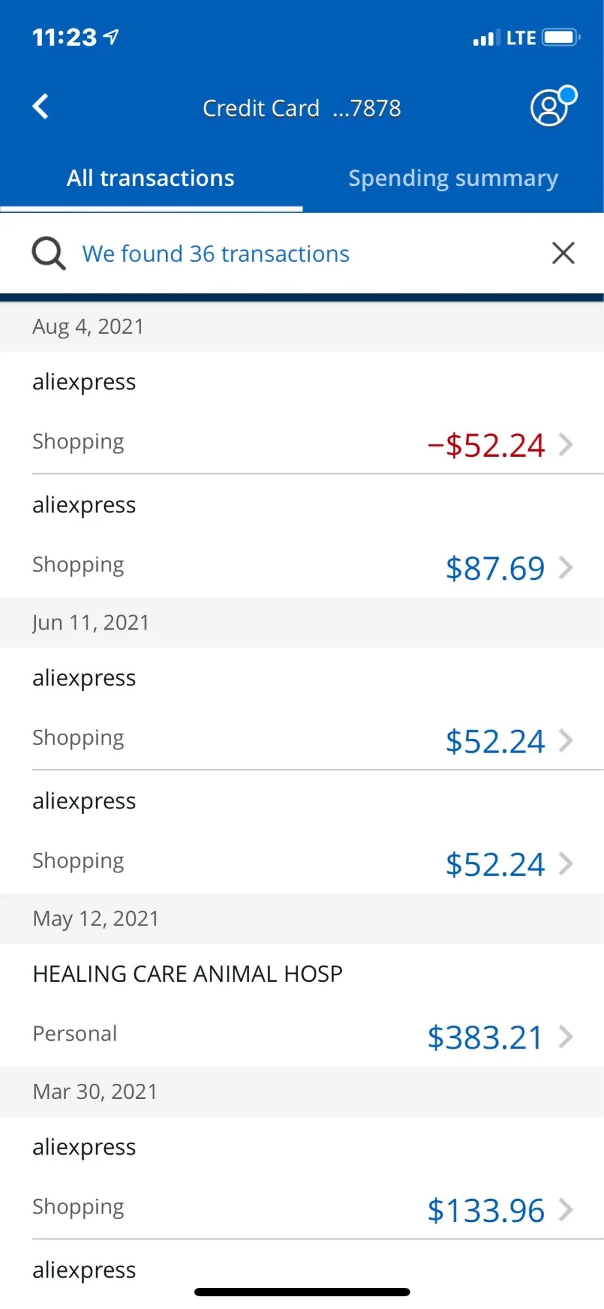Tap the 'We found 36 transactions' search field
Viewport: 604px width, 1309px height.
click(x=216, y=254)
